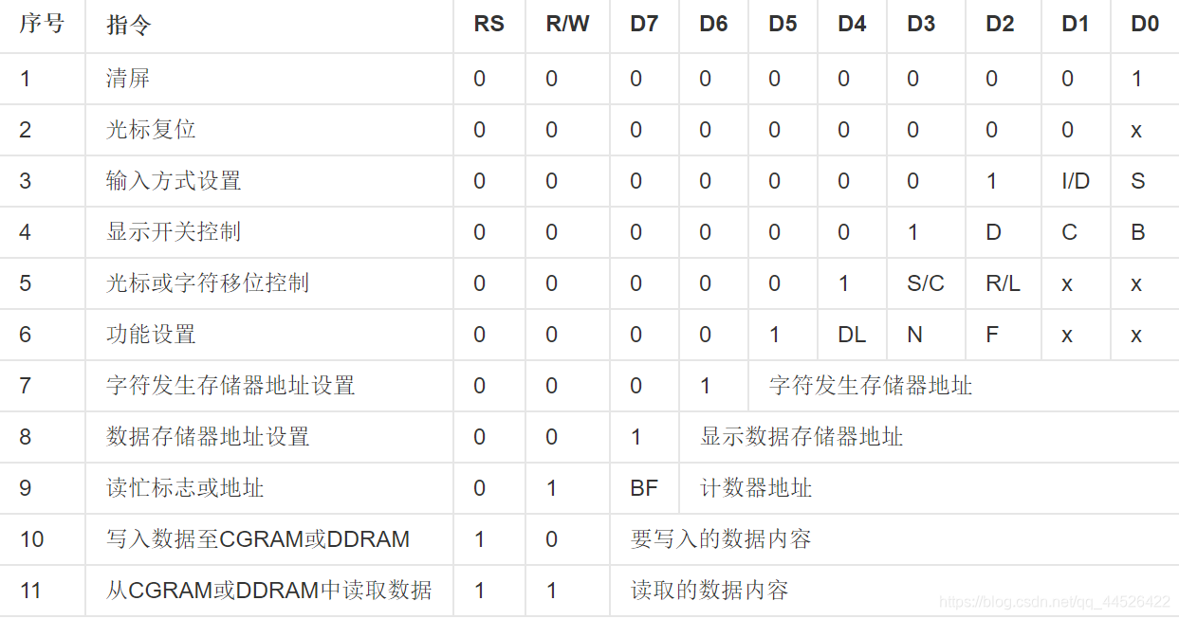Image resolution: width=1179 pixels, height=619 pixels.
Task: Click the 输入方式设置 row label
Action: click(174, 181)
